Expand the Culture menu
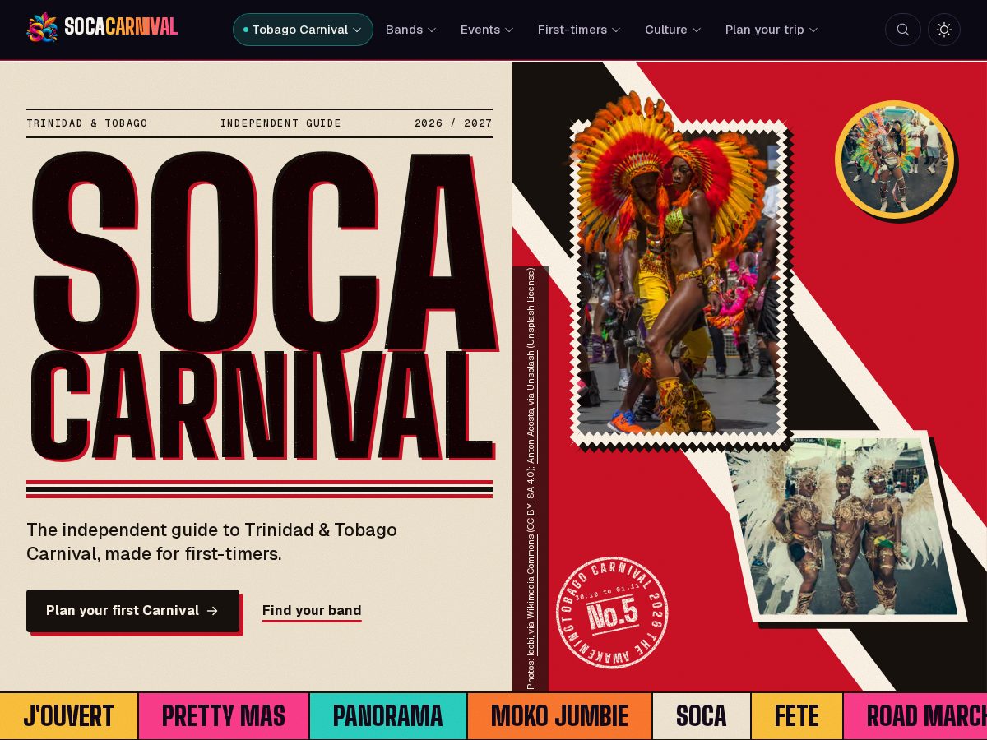Screen dimensions: 987x740 [673, 30]
